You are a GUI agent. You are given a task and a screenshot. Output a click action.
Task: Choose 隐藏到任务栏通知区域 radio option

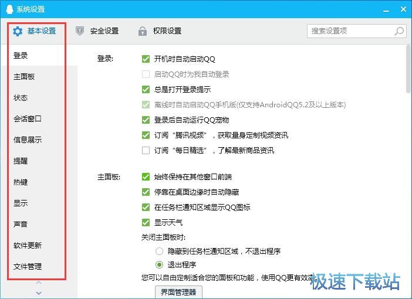click(159, 252)
